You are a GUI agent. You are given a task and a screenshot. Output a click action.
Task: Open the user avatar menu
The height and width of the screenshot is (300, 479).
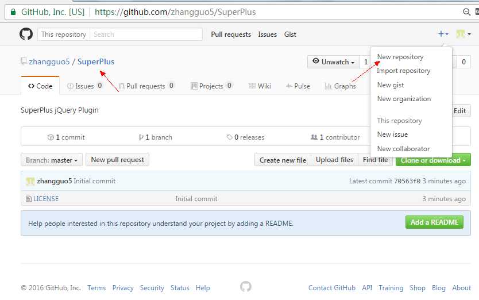click(463, 34)
